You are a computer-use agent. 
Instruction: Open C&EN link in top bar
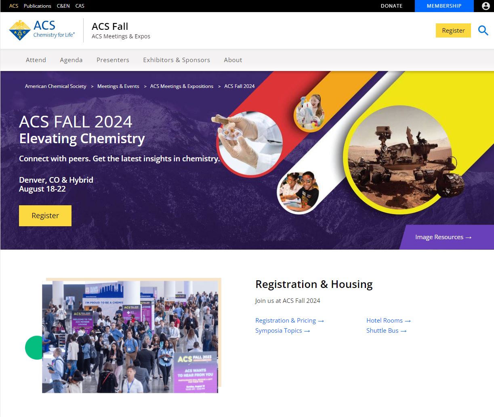63,6
